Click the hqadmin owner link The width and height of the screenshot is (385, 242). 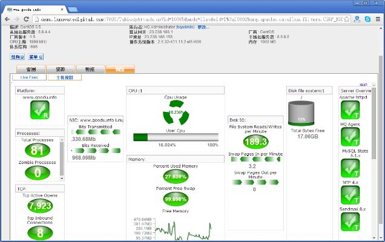click(x=185, y=27)
